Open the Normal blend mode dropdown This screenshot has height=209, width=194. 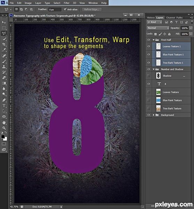[x=158, y=28]
